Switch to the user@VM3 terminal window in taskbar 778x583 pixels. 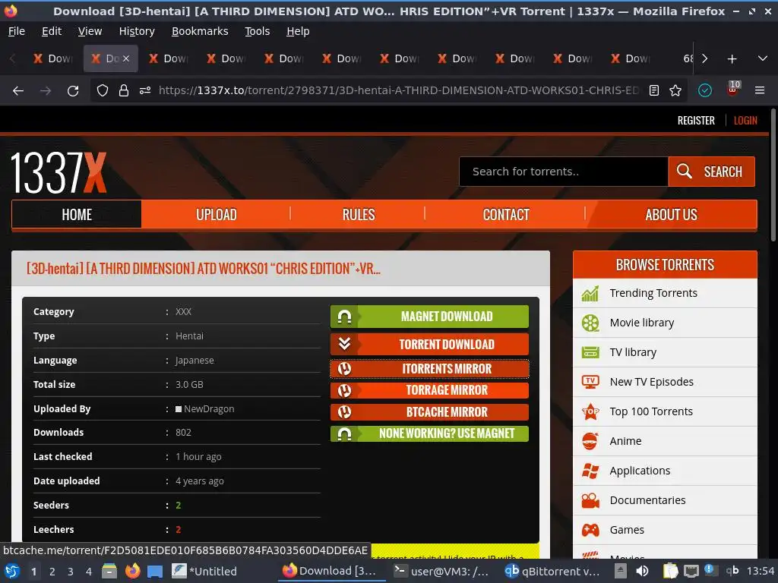tap(441, 571)
